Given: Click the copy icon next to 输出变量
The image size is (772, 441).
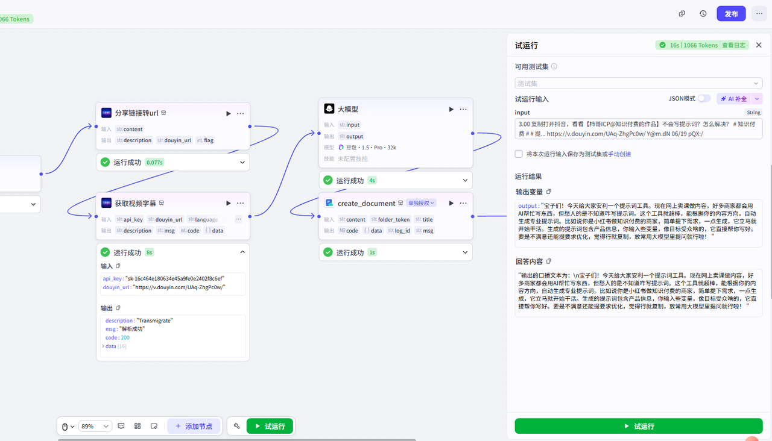Looking at the screenshot, I should pos(549,192).
